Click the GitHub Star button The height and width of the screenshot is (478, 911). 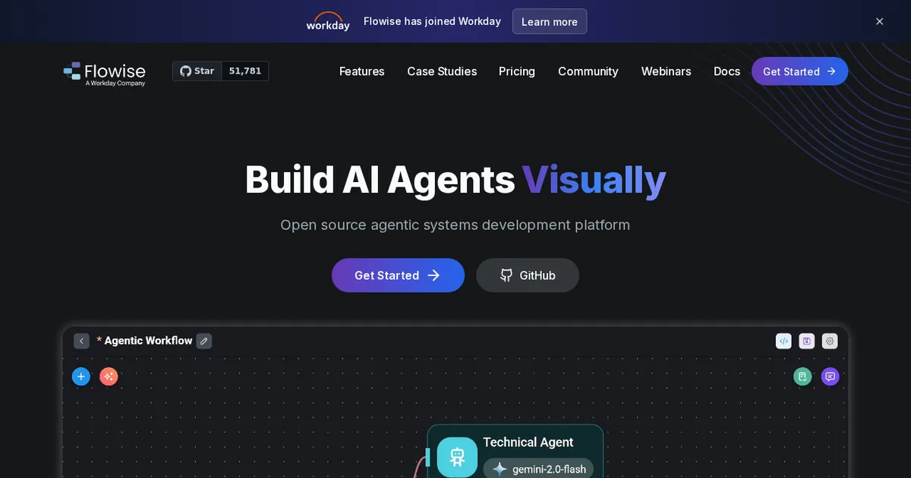click(x=197, y=71)
